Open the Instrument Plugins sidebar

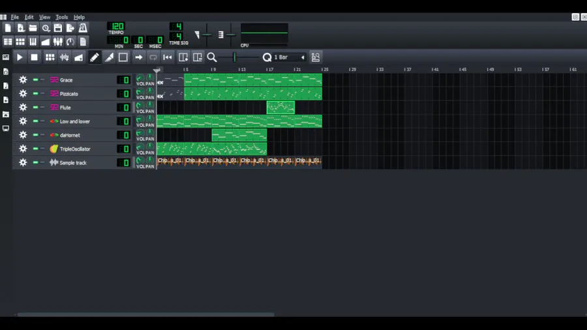(x=6, y=57)
